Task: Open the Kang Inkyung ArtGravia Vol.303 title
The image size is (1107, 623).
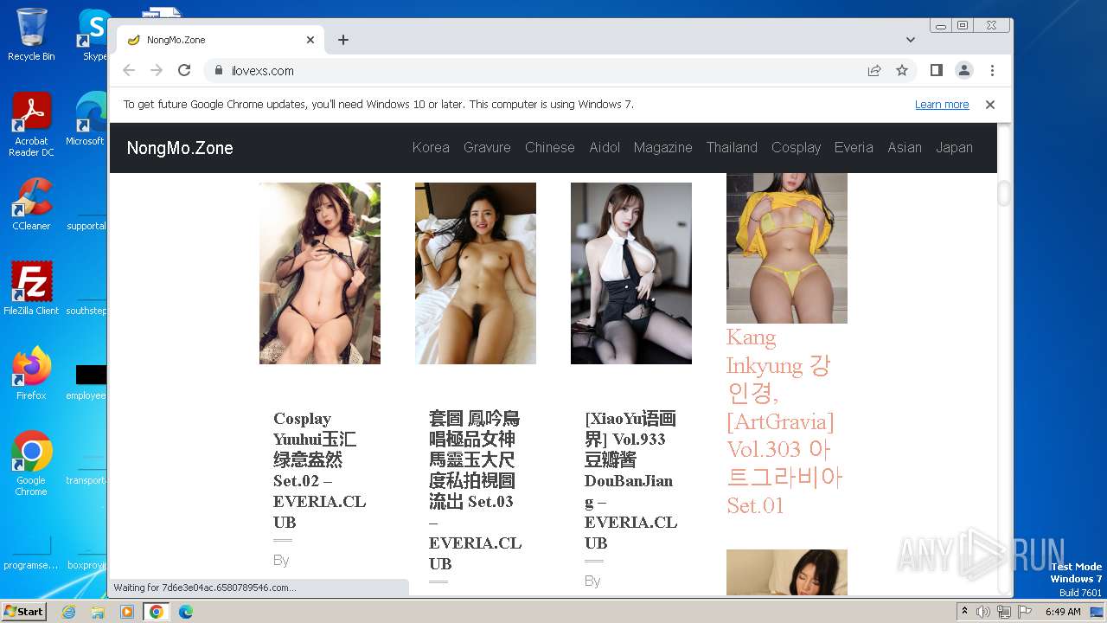Action: point(784,421)
